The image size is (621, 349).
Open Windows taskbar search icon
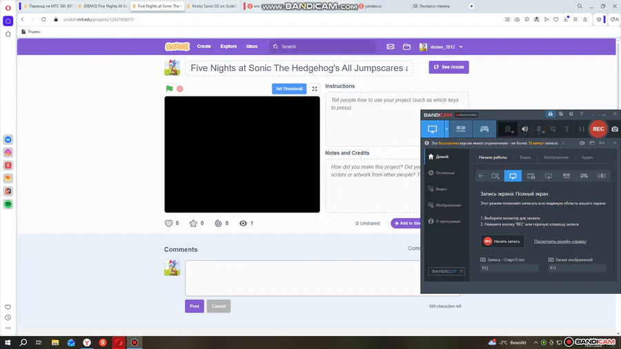(23, 343)
